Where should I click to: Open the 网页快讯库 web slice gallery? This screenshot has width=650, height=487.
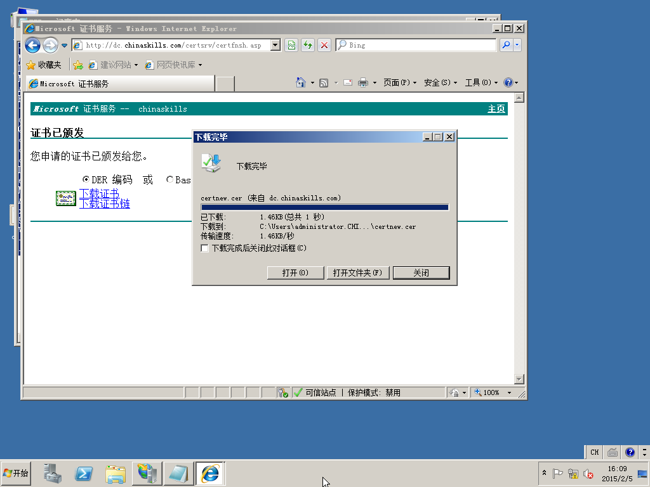174,65
